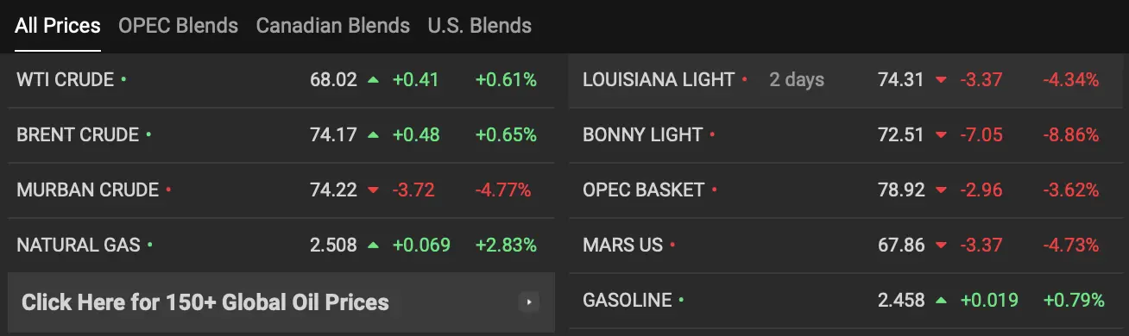Switch to the Canadian Blends tab
This screenshot has height=336, width=1129.
[x=333, y=26]
